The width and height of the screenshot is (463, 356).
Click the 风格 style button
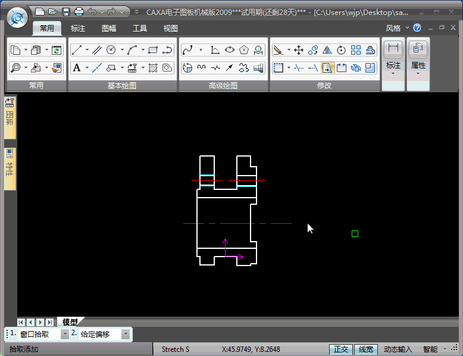393,28
